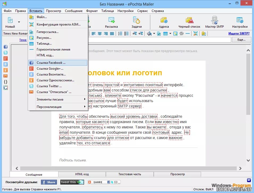The image size is (254, 193).
Task: Click the Facebook icon in left sidebar
Action: 6,47
